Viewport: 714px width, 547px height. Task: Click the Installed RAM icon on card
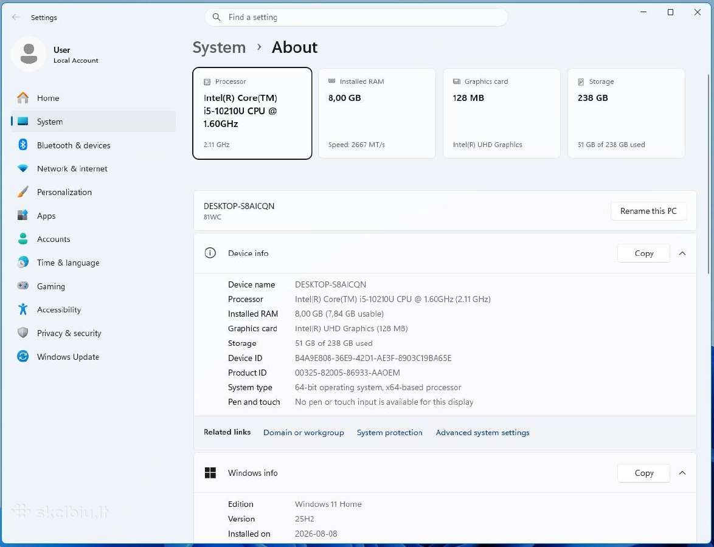click(x=331, y=81)
